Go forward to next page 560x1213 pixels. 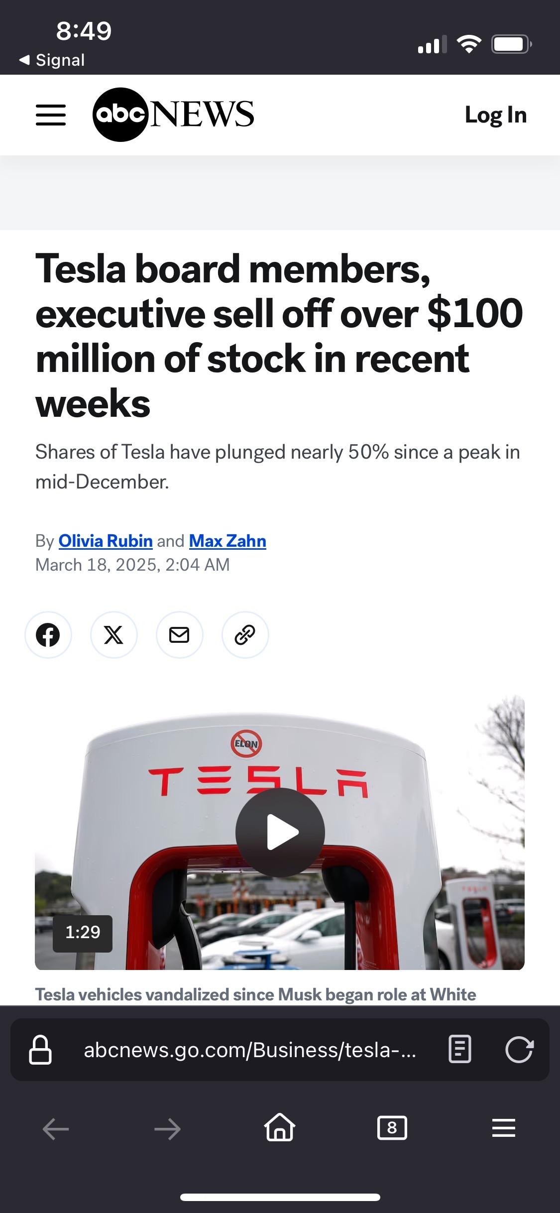168,1128
